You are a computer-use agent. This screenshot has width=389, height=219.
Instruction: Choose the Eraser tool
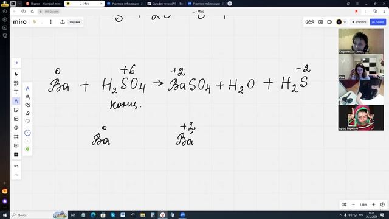pyautogui.click(x=27, y=113)
